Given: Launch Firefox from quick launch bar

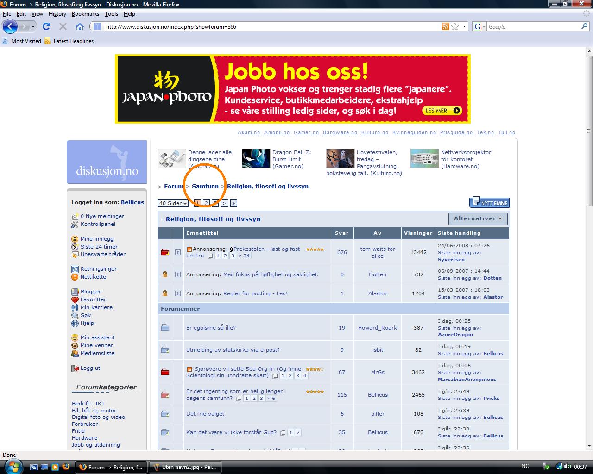Looking at the screenshot, I should point(65,467).
